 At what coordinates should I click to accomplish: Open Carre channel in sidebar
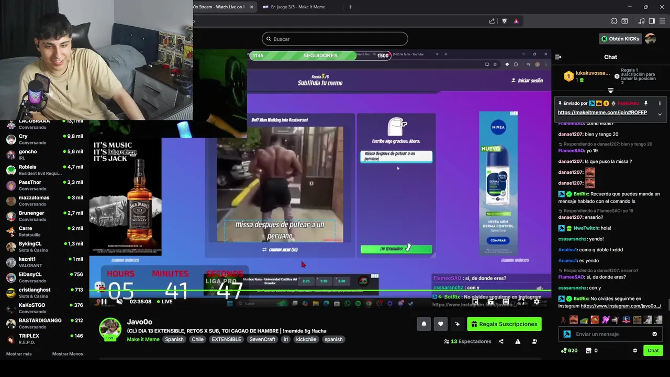(x=44, y=231)
